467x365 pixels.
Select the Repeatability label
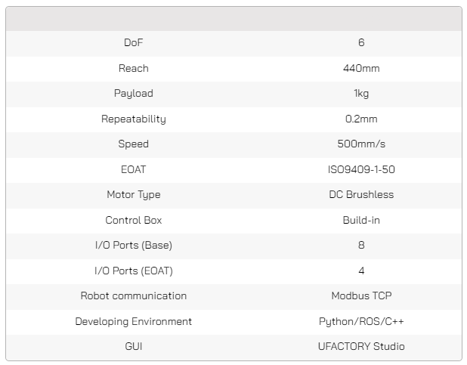133,119
